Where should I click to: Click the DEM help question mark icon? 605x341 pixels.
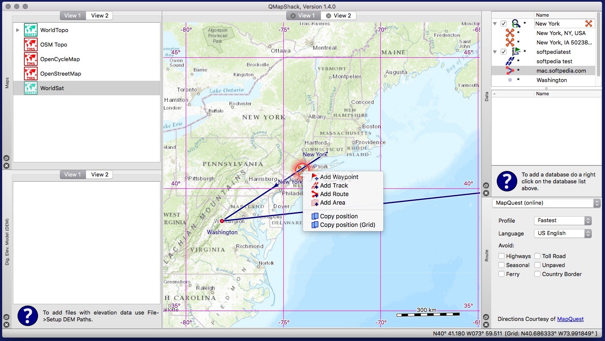click(x=27, y=316)
